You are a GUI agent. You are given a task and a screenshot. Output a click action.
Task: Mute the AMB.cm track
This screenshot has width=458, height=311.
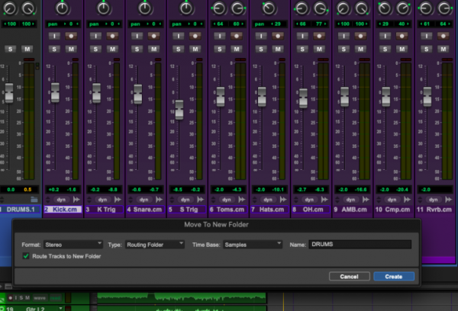(x=361, y=49)
